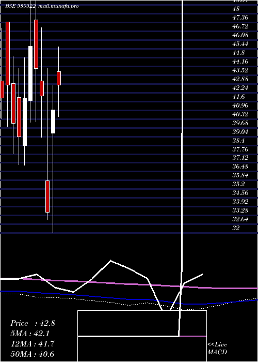Image resolution: width=258 pixels, height=362 pixels.
Task: Click the 46.72 price axis label
Action: pyautogui.click(x=240, y=26)
